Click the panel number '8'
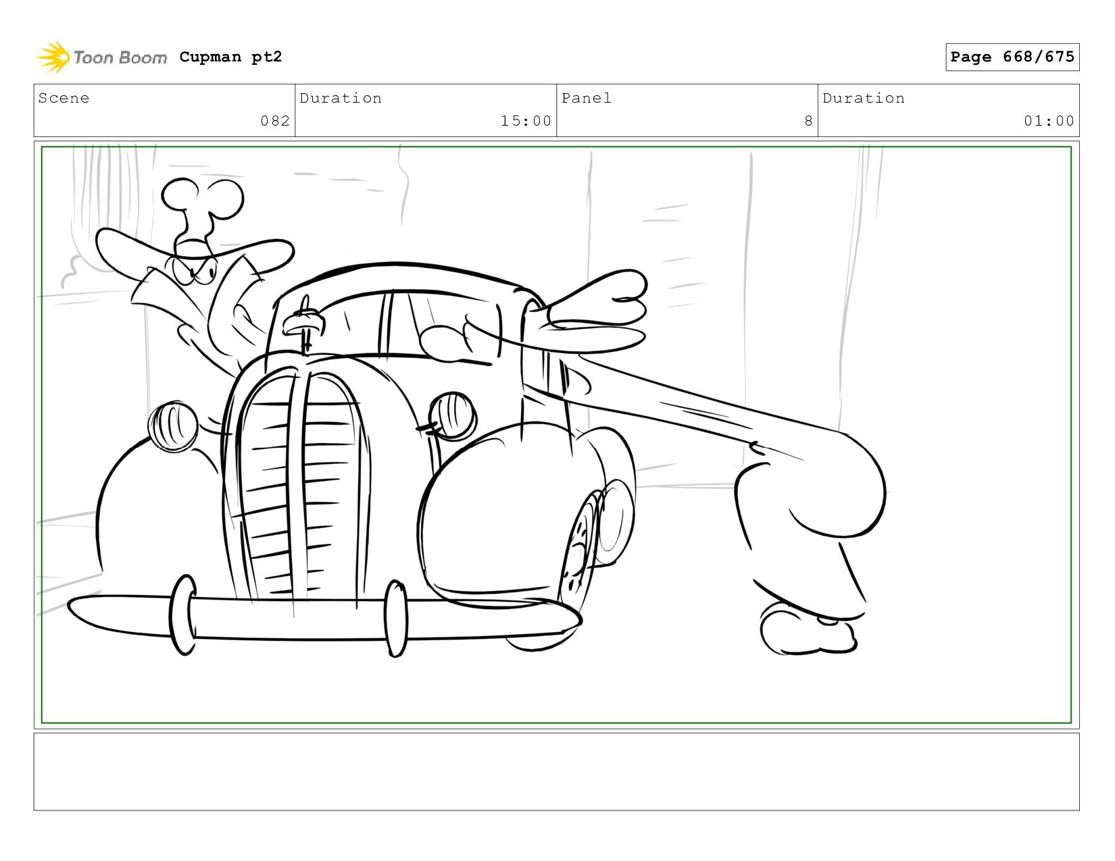1115x861 pixels. pos(808,121)
